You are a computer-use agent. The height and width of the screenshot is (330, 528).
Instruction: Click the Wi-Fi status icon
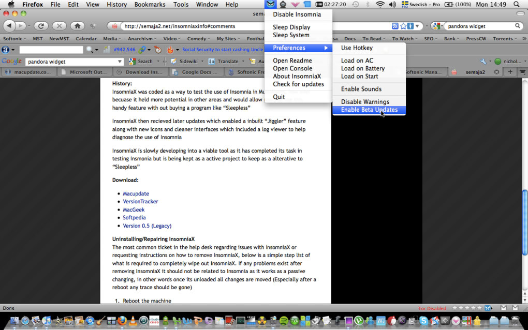(x=380, y=4)
